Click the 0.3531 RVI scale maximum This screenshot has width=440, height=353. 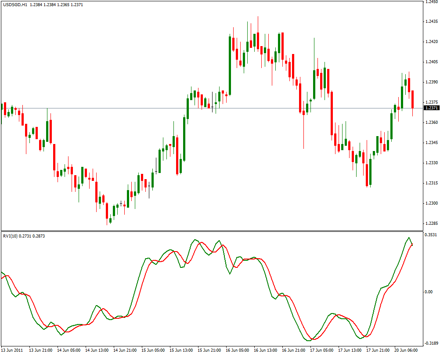[x=431, y=234]
